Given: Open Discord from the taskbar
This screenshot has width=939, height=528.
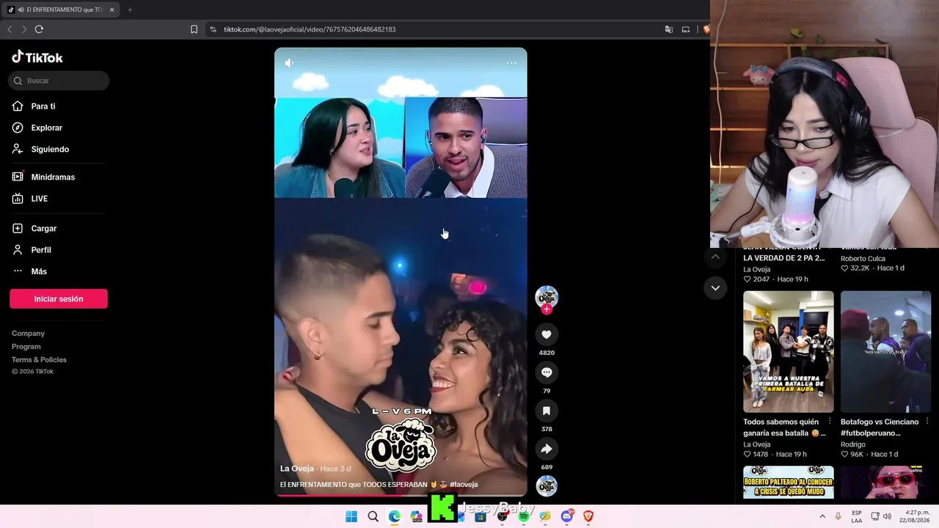Looking at the screenshot, I should click(566, 516).
